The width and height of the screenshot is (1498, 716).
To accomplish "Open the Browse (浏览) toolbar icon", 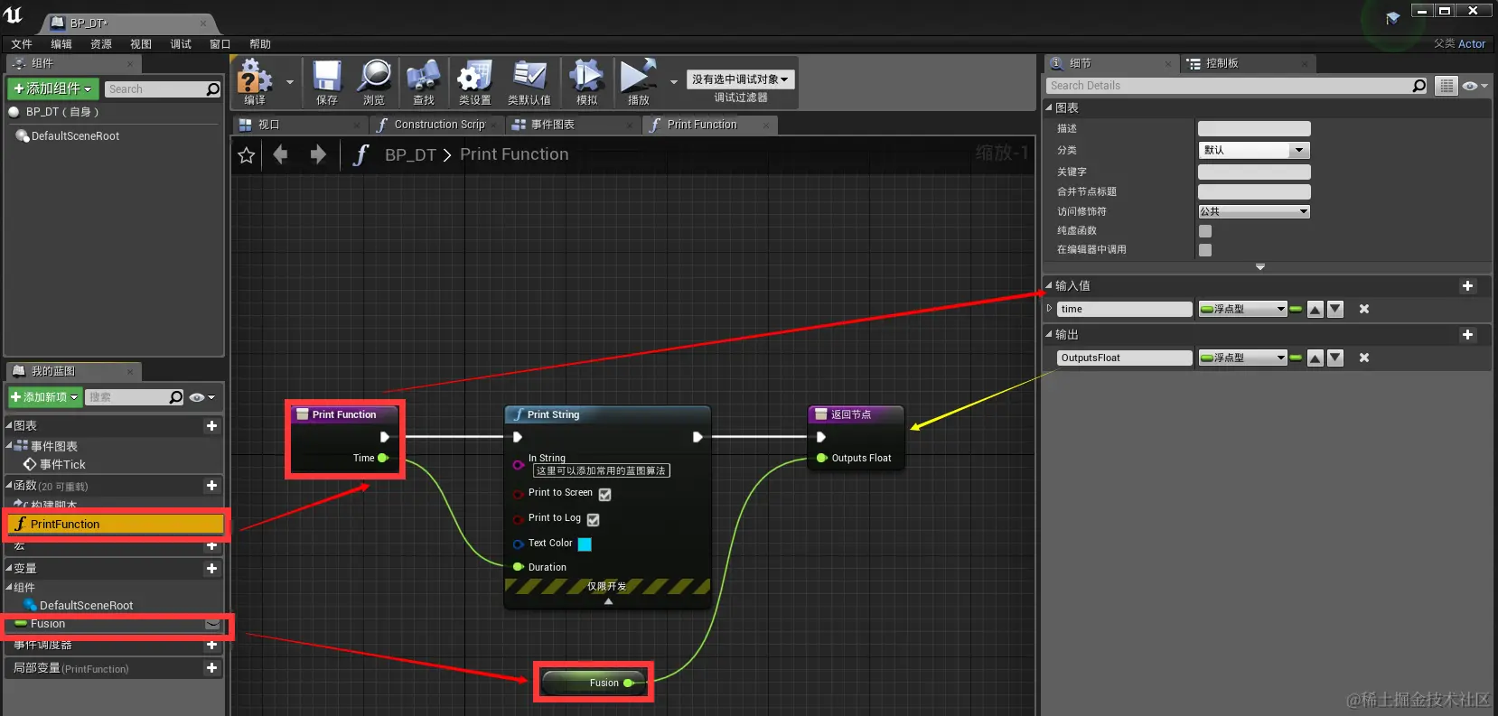I will [374, 82].
